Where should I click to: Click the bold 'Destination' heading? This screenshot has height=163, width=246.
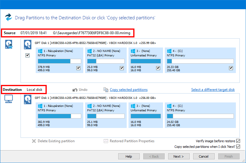(x=12, y=90)
